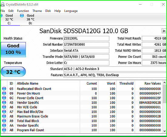Switch to the D: drive Good 38 °C tab
Screen dimensions: 167x137
click(x=30, y=19)
